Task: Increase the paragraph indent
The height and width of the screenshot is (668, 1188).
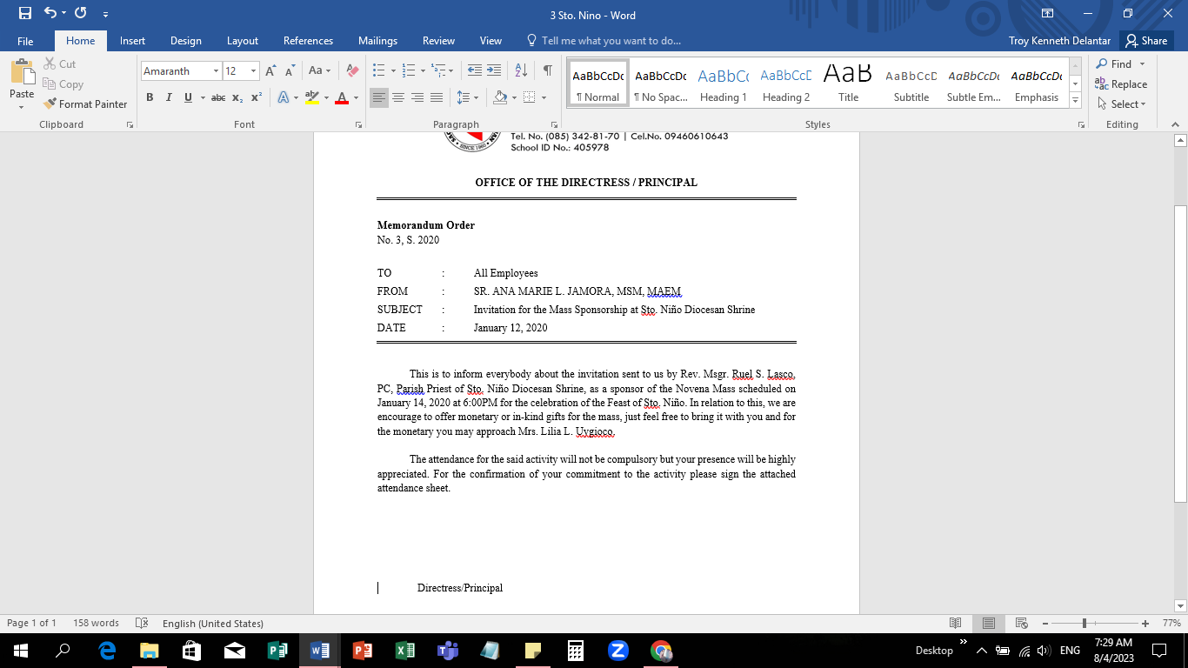Action: click(494, 70)
